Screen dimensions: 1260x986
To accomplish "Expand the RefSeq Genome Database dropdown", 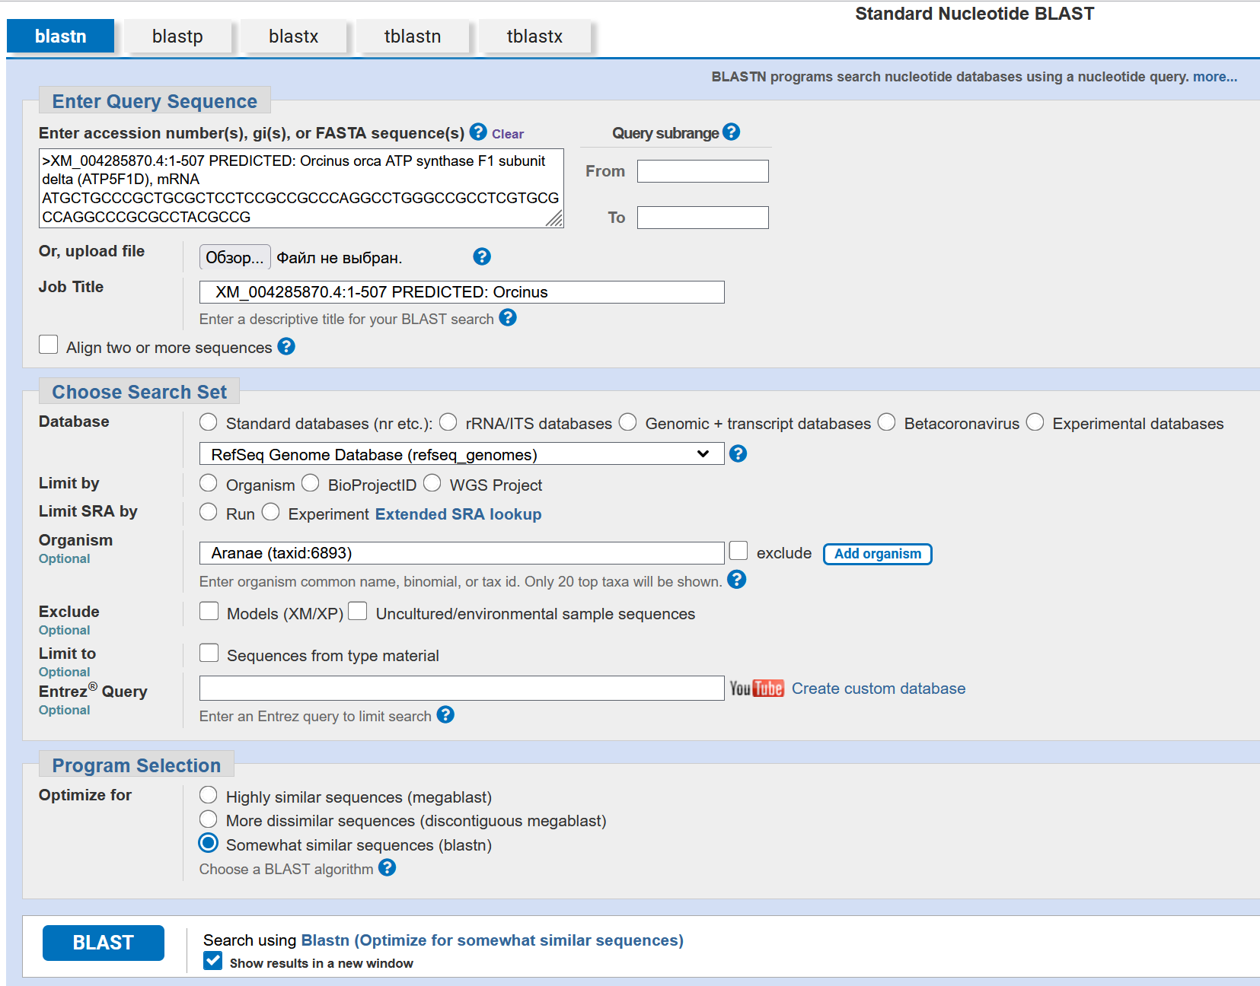I will click(x=461, y=454).
